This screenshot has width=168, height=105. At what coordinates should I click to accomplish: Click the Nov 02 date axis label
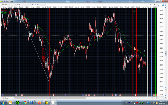click(44, 7)
